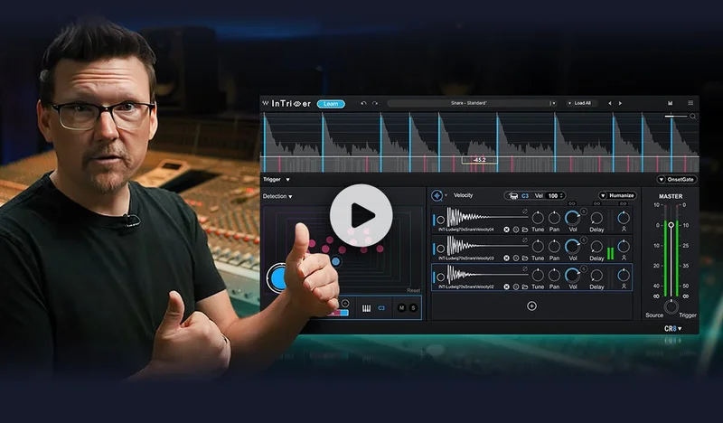Toggle power for Velocity03 sample
The image size is (723, 423).
[440, 249]
